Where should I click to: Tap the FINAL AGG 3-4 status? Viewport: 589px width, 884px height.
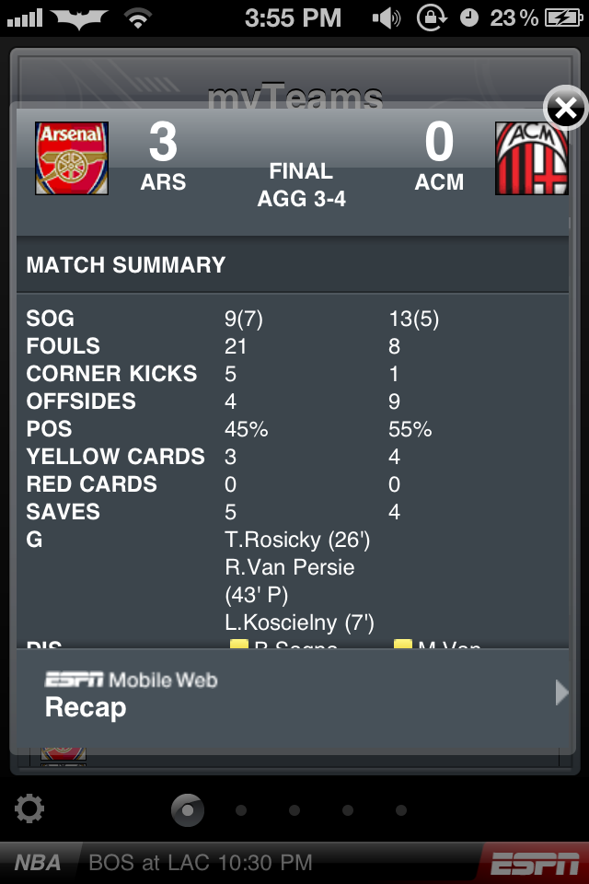point(301,184)
